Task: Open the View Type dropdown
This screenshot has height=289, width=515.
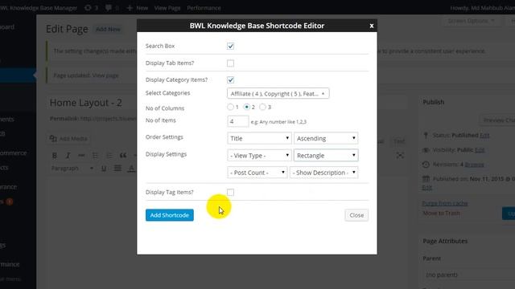Action: click(x=259, y=155)
